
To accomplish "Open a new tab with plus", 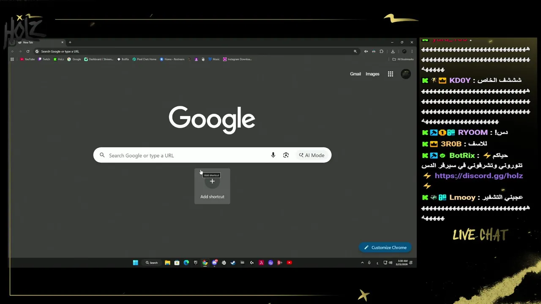I will tap(70, 42).
